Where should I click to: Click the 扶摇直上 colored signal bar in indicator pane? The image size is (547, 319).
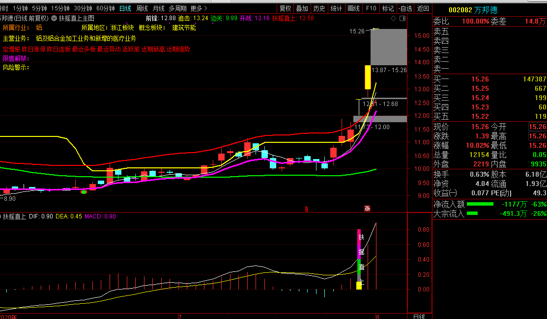[x=359, y=259]
